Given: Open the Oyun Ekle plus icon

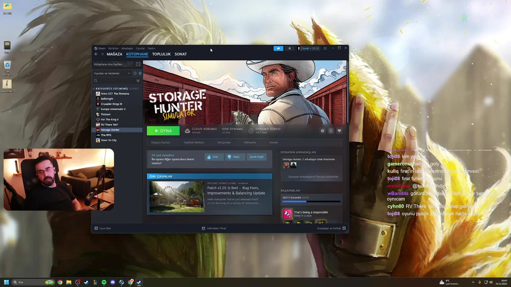Looking at the screenshot, I should pyautogui.click(x=96, y=228).
